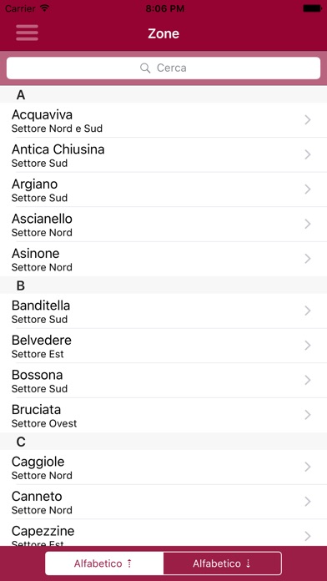Open Antica Chiusina disclosure chevron

click(x=307, y=154)
